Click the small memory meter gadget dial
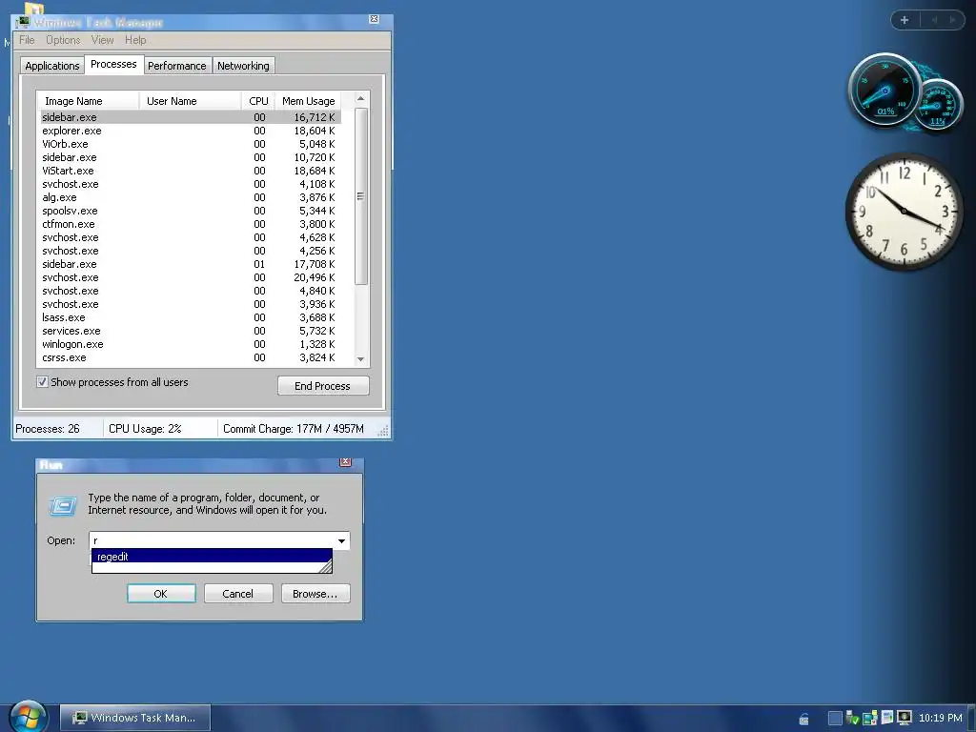976x732 pixels. tap(938, 105)
